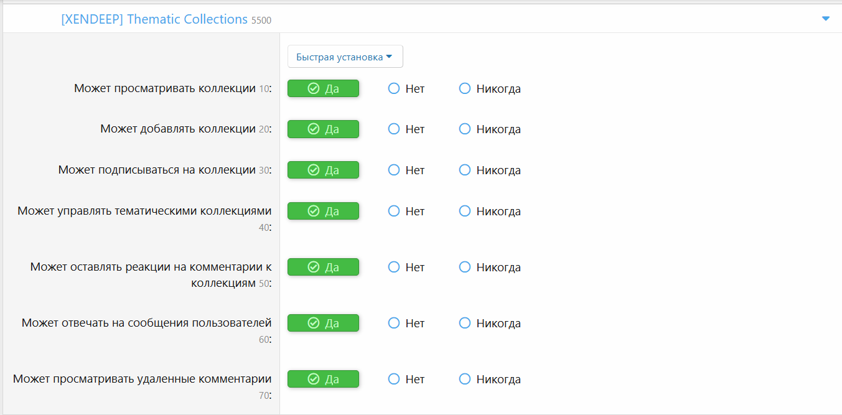Select Да for Может просматривать коллекции
Image resolution: width=842 pixels, height=415 pixels.
pos(323,88)
